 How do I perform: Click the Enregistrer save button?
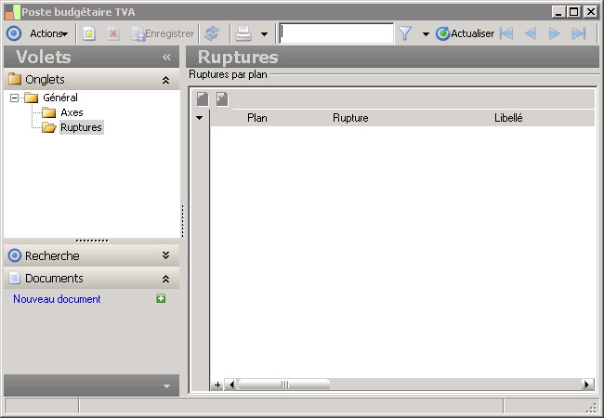pos(163,33)
